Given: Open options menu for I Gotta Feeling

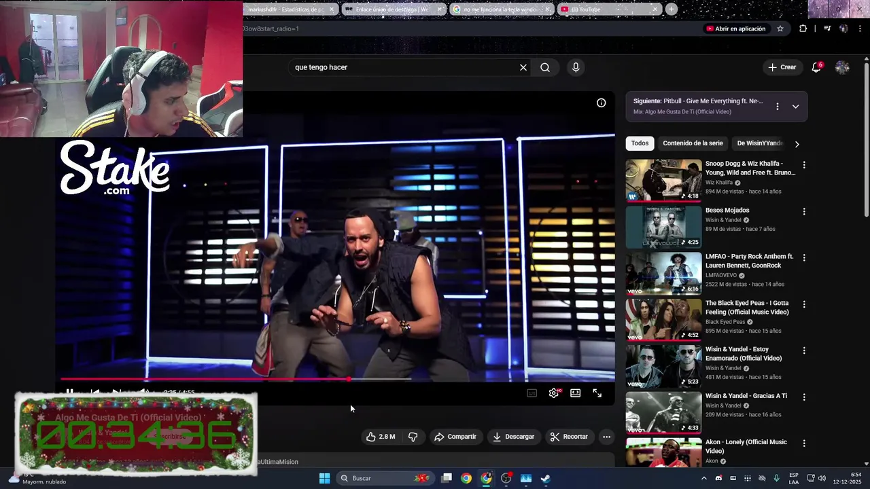Looking at the screenshot, I should (804, 304).
